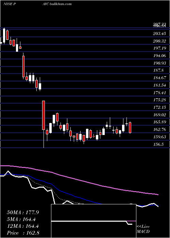
Task: Click the 181.54 price level label
Action: [x=159, y=85]
